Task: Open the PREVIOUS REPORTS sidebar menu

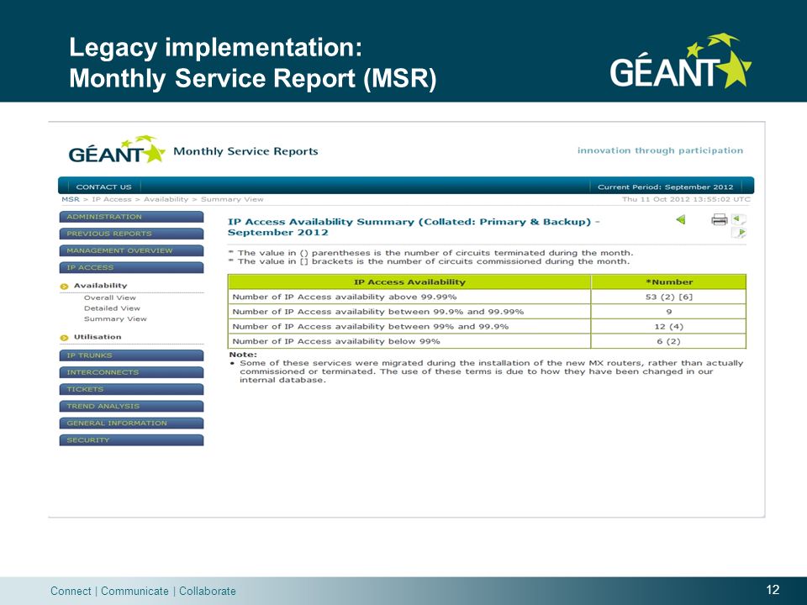Action: (131, 234)
